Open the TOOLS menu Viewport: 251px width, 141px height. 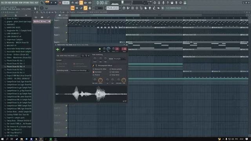(32, 3)
